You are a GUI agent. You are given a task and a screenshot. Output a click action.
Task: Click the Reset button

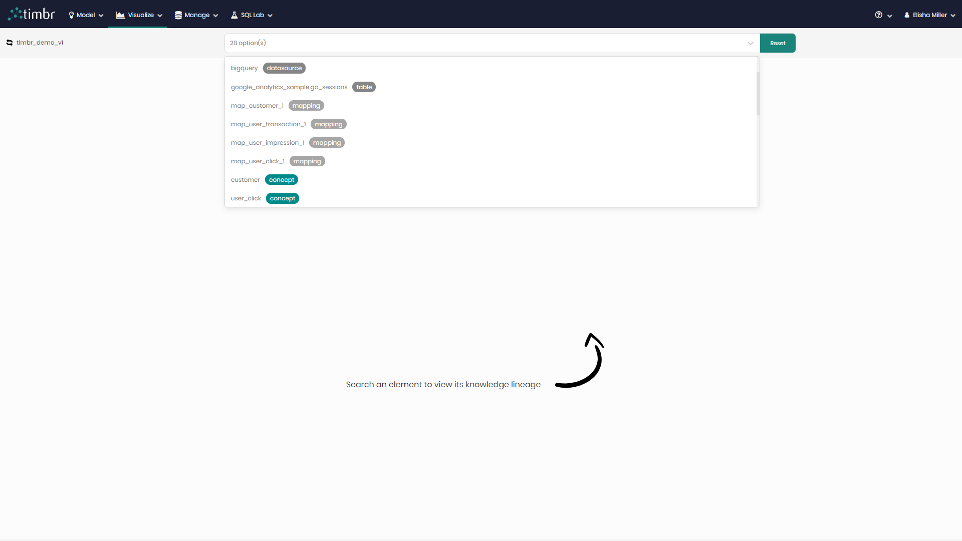778,42
